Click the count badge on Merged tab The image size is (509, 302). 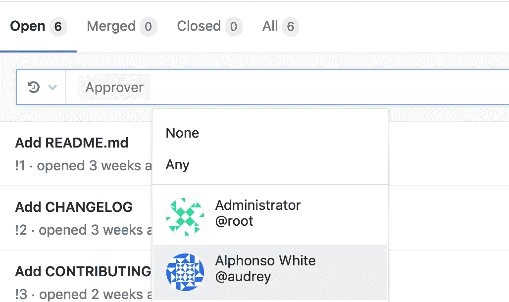coord(148,26)
